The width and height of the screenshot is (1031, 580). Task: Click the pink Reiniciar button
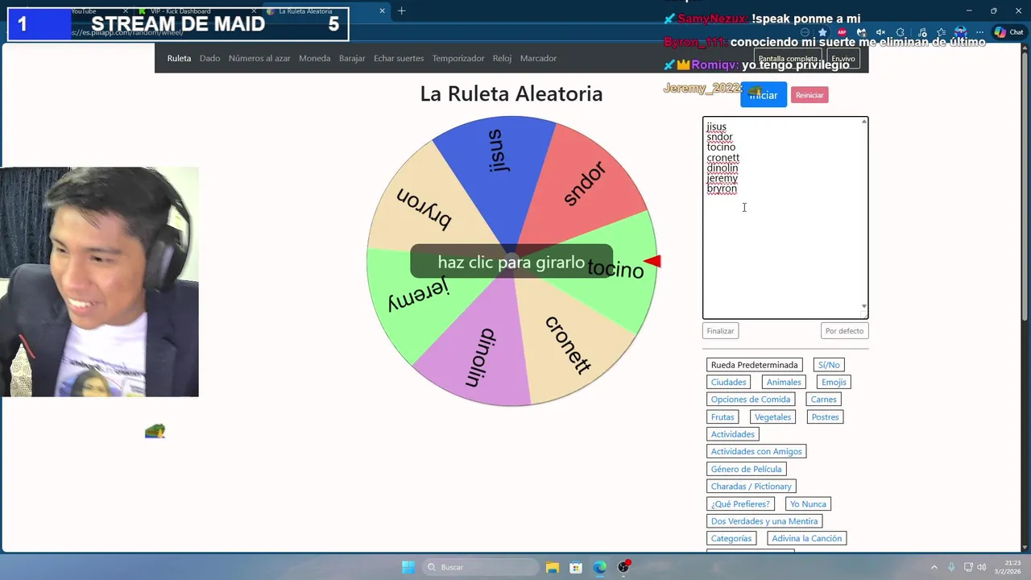[809, 95]
